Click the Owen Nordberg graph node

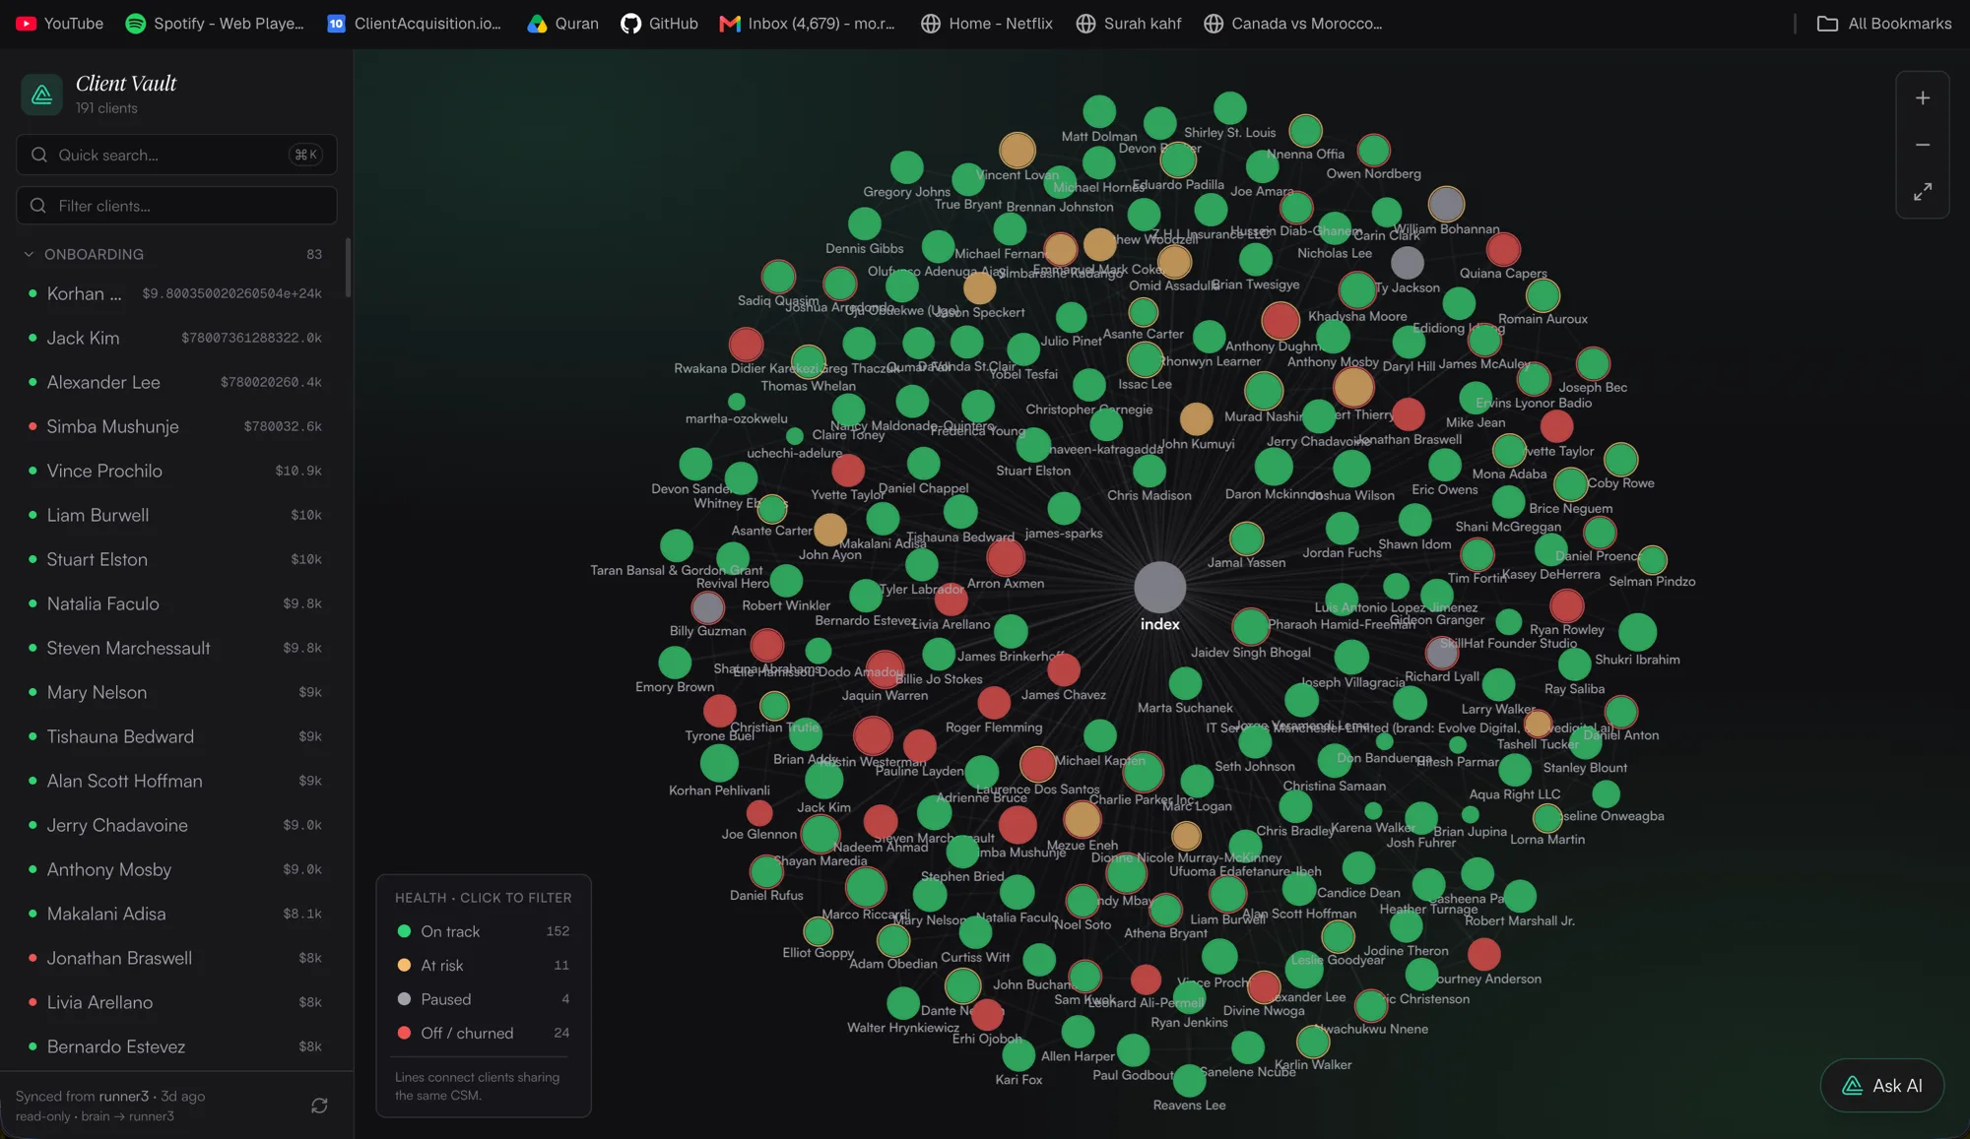click(1373, 150)
